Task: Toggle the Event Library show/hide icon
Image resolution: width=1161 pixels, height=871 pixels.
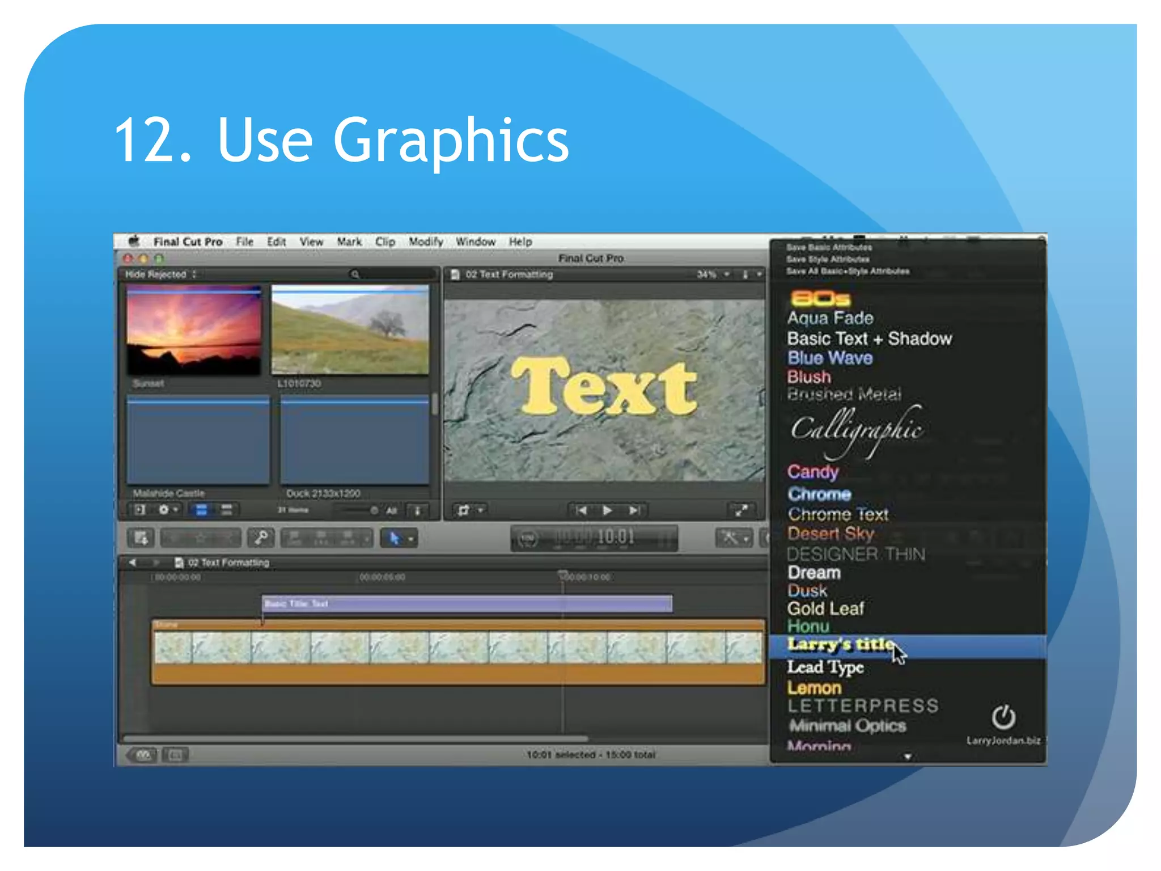Action: 139,510
